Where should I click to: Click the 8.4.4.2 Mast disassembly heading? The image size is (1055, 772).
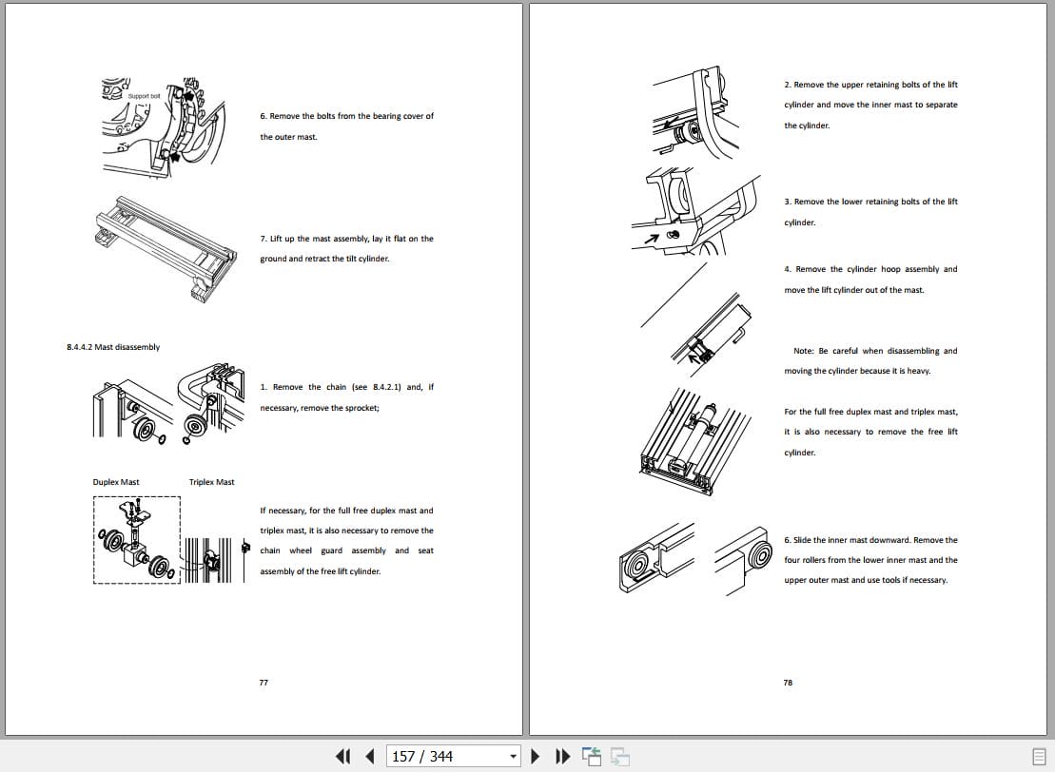coord(113,347)
